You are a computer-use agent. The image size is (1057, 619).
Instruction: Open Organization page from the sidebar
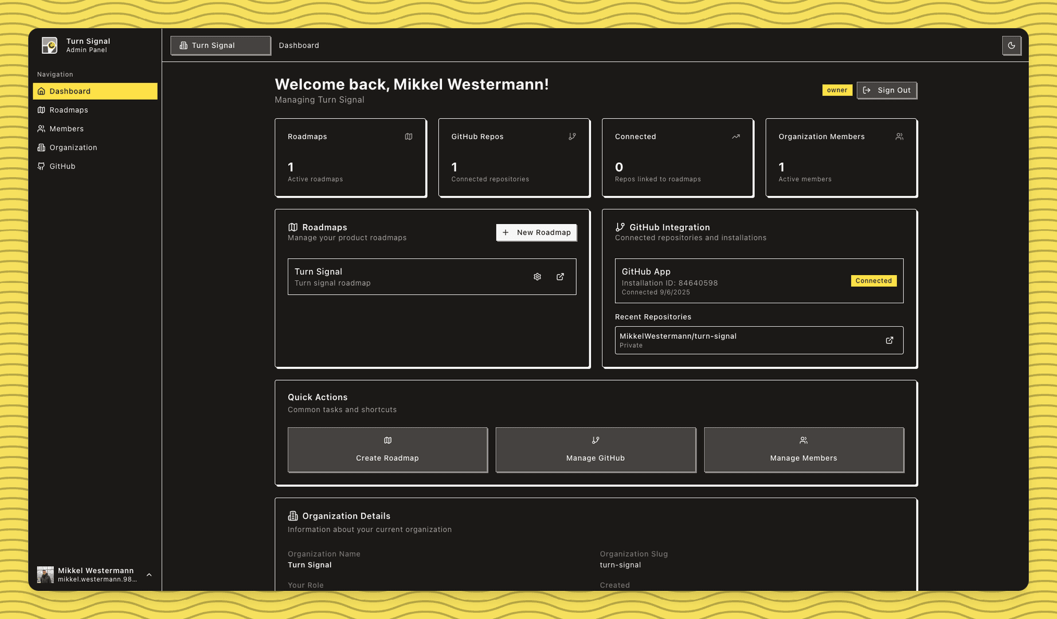pyautogui.click(x=73, y=147)
